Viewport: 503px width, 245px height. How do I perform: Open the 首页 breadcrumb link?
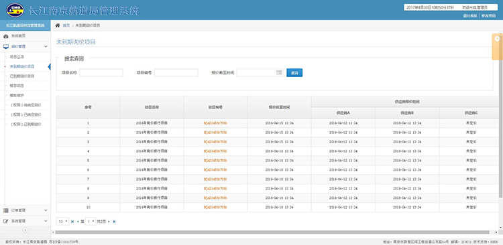click(66, 25)
